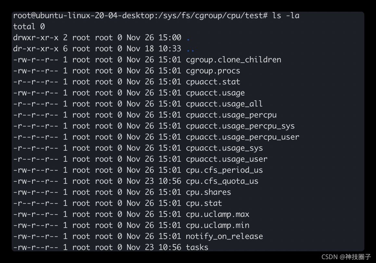Click the tasks filename in last row
The image size is (376, 263).
(x=197, y=247)
